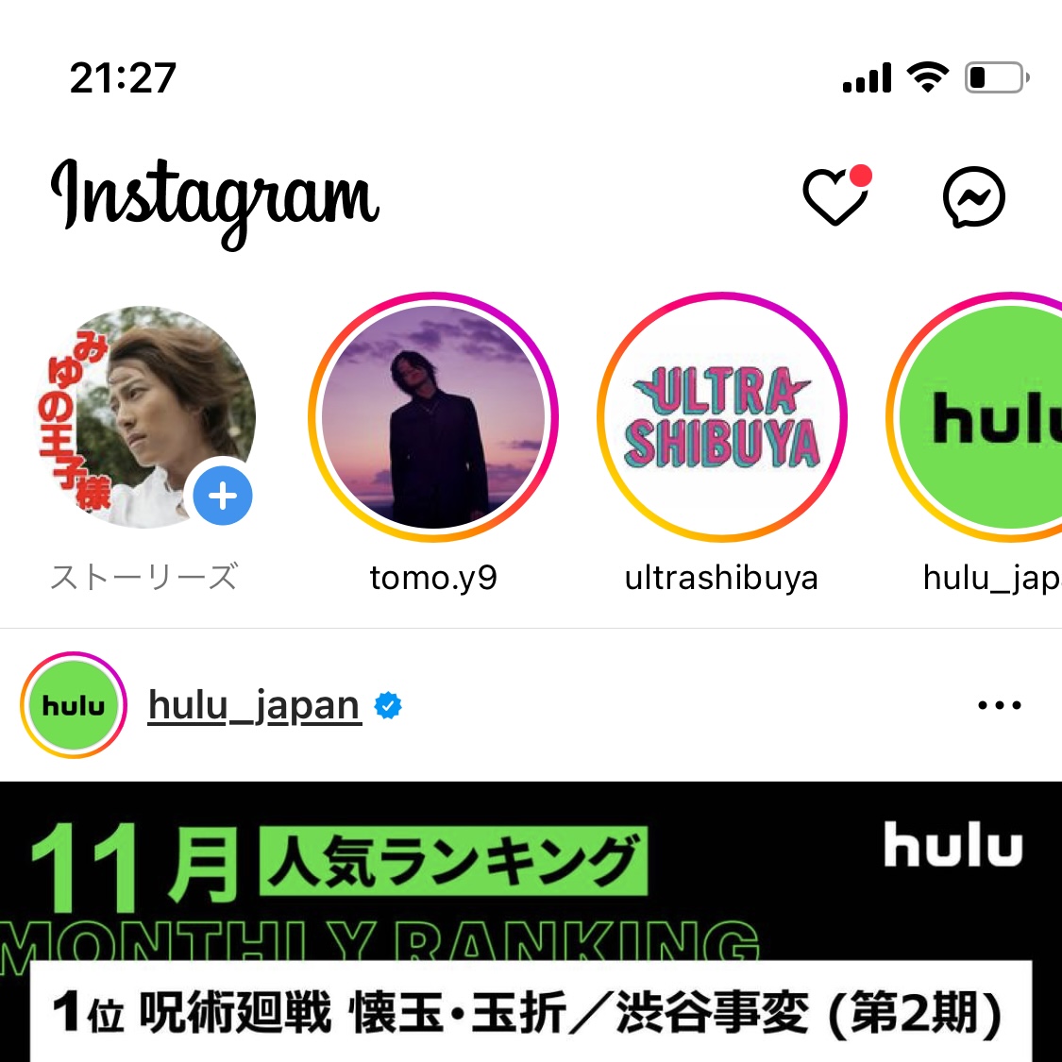Tap the Instagram logo in the header
This screenshot has width=1062, height=1062.
(215, 200)
